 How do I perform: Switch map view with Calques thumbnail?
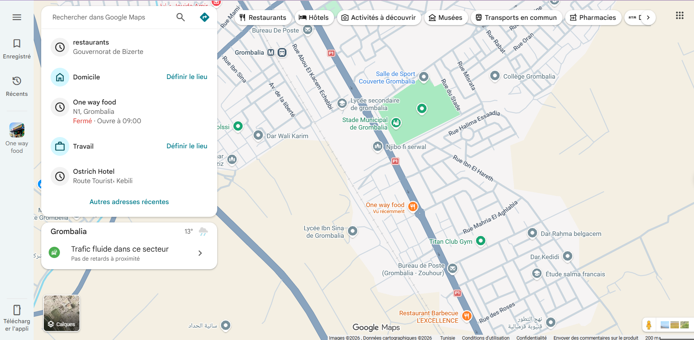[62, 313]
